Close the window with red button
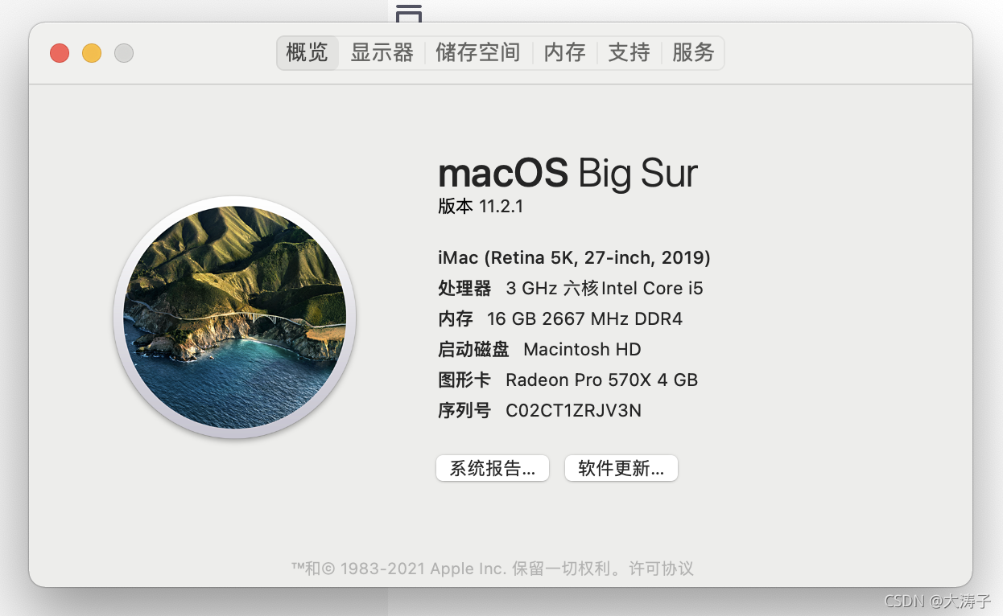The height and width of the screenshot is (616, 1003). coord(60,53)
